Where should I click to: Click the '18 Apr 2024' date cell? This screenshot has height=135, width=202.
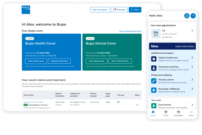click(x=60, y=102)
